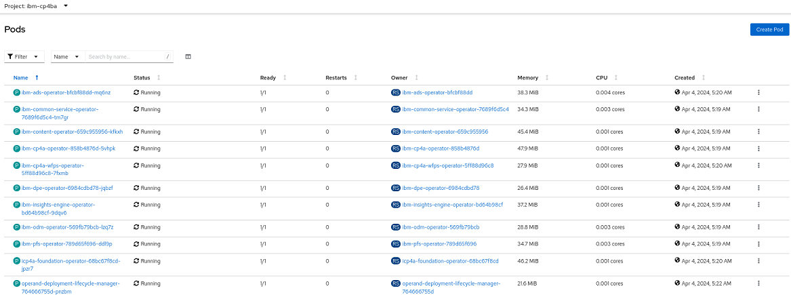Click the RS badge beside ibm-ads-operator-bfcbf88dd owner
The height and width of the screenshot is (295, 791).
(396, 93)
